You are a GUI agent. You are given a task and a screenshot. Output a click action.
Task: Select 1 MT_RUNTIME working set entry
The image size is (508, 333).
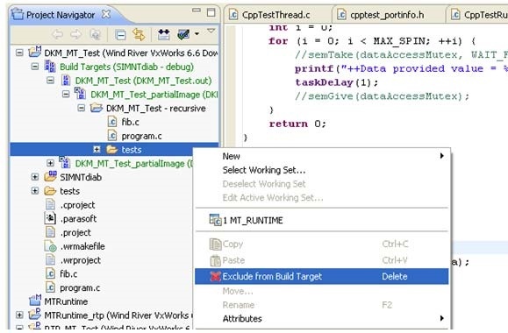tap(253, 220)
